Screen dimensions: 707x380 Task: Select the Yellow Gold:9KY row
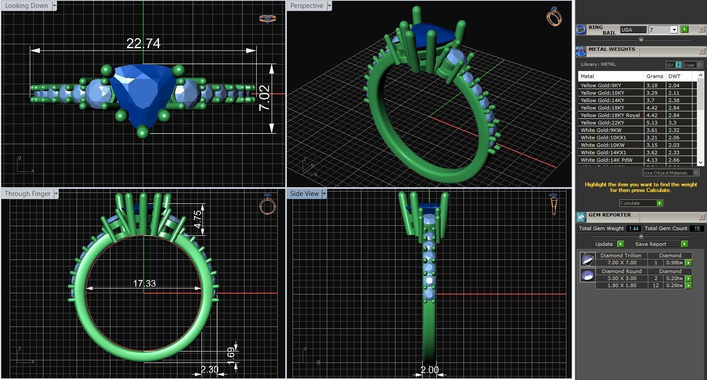point(637,85)
